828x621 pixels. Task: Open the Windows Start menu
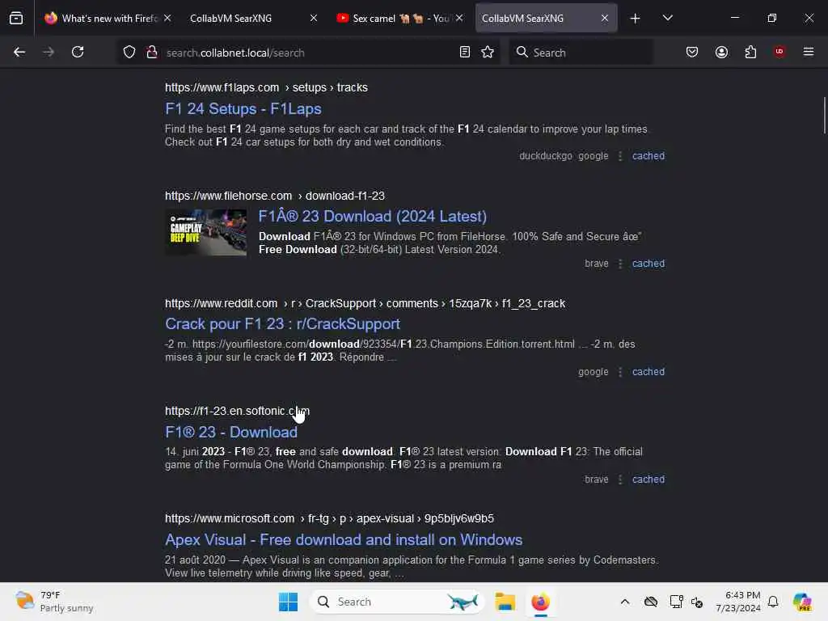289,602
